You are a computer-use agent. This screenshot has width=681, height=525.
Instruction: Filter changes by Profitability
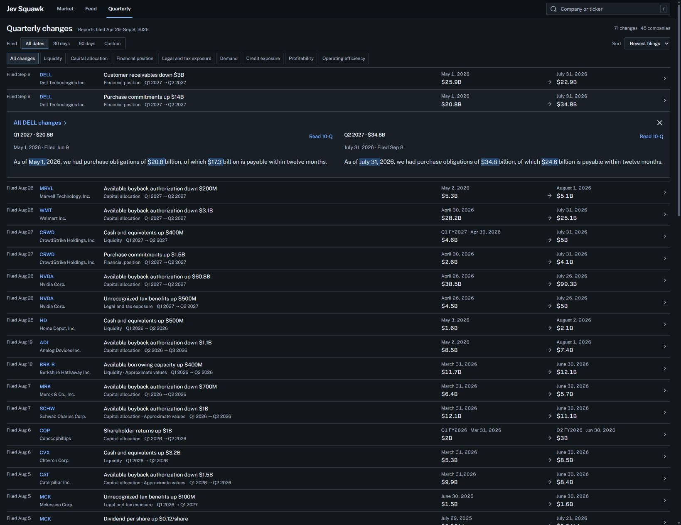pyautogui.click(x=301, y=59)
